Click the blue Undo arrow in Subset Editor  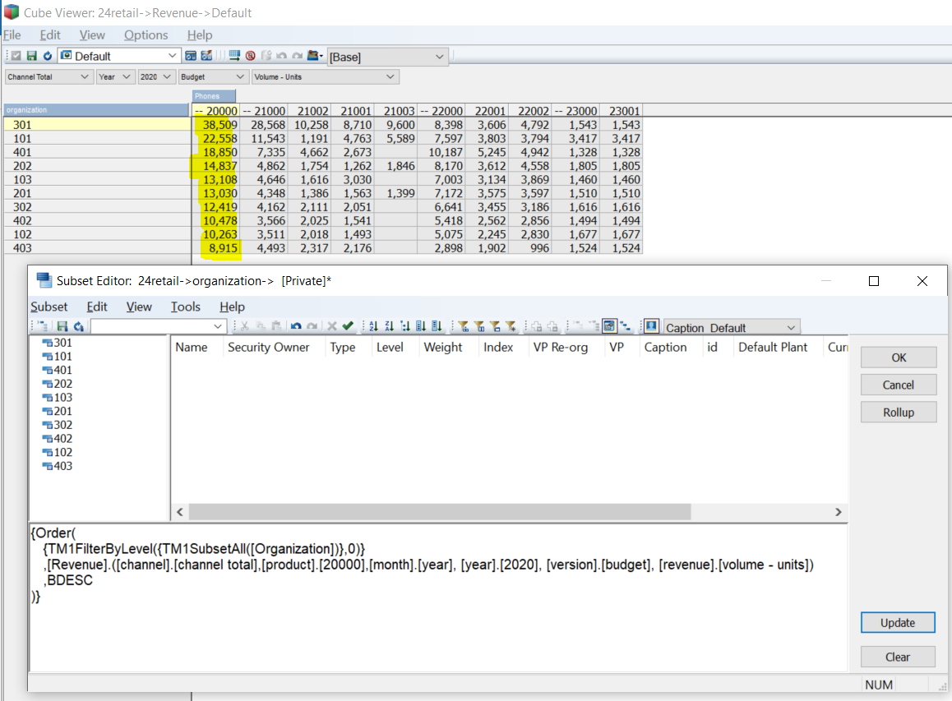[x=296, y=326]
